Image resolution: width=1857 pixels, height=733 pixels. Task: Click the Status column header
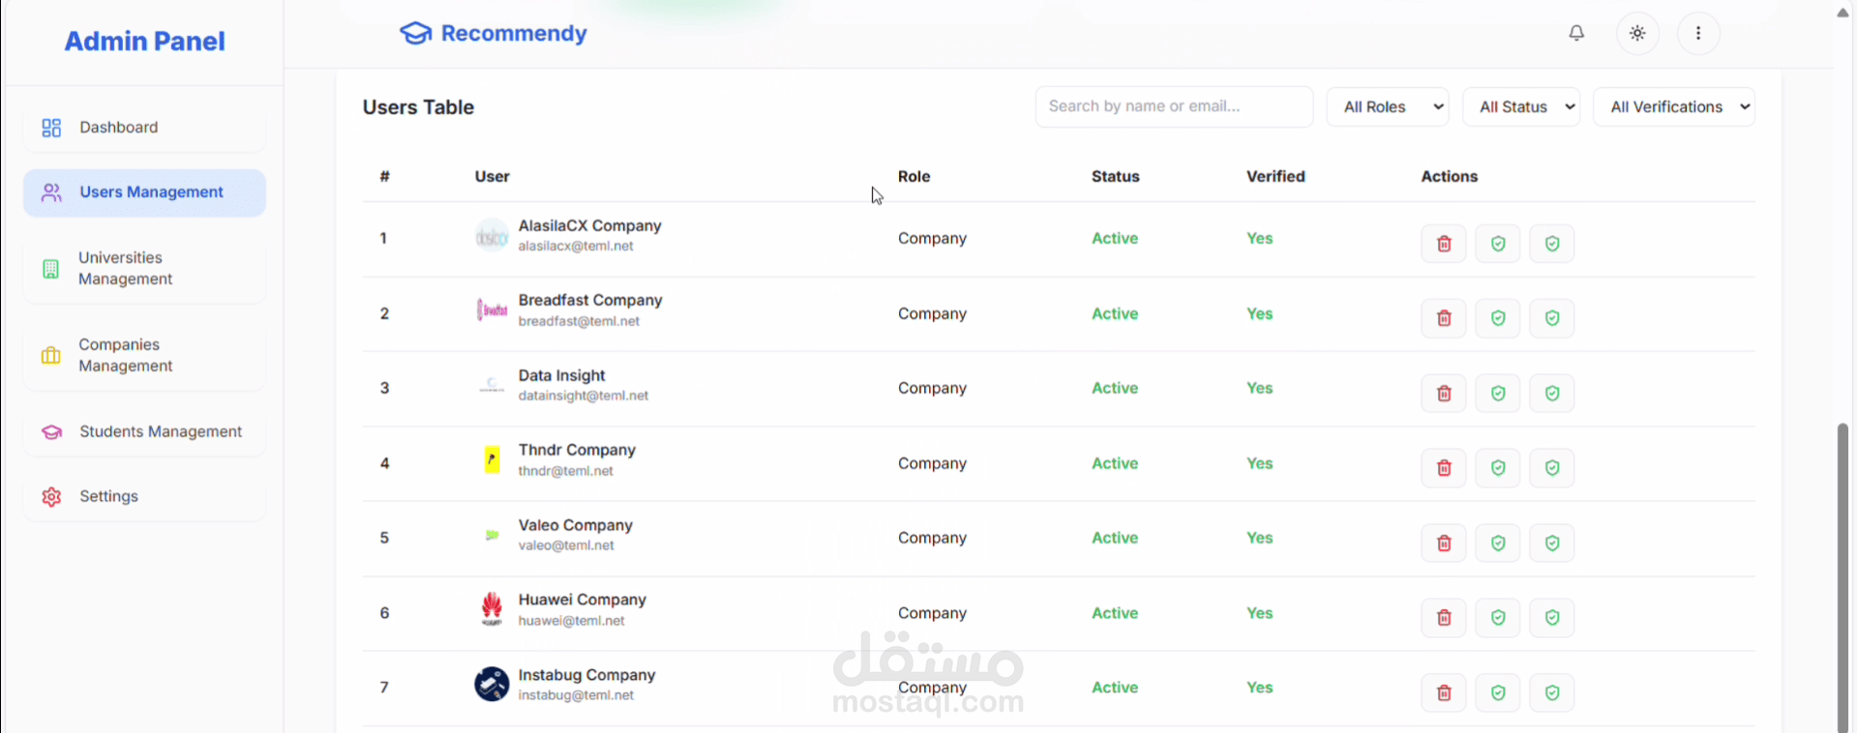click(x=1115, y=176)
